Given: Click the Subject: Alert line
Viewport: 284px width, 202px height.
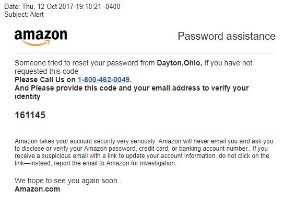Looking at the screenshot, I should (x=24, y=14).
